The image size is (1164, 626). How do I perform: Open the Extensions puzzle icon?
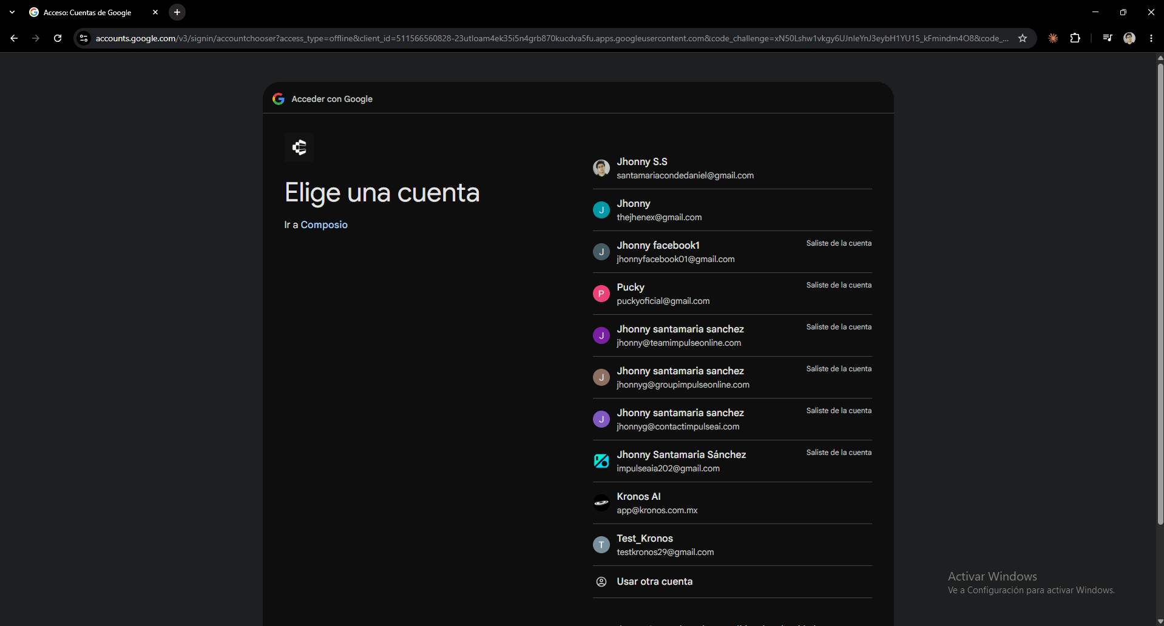(x=1075, y=38)
